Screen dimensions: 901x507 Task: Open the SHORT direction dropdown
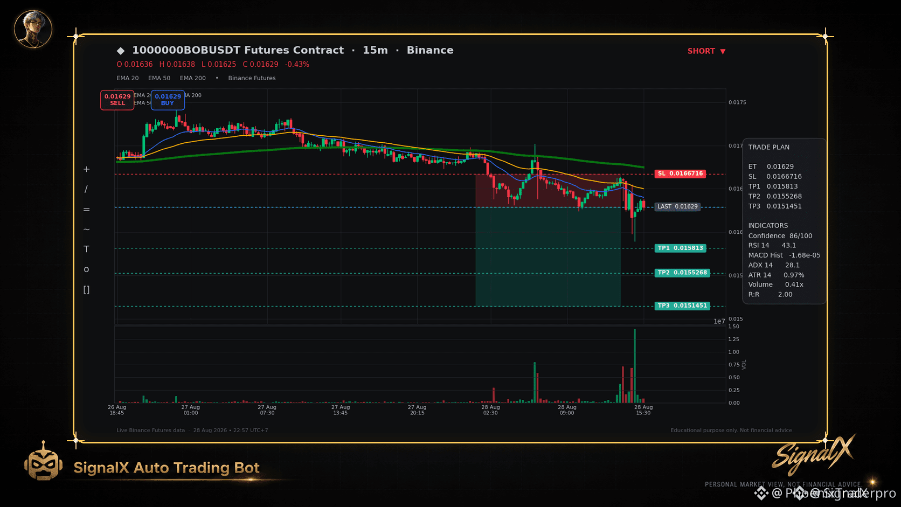coord(706,51)
